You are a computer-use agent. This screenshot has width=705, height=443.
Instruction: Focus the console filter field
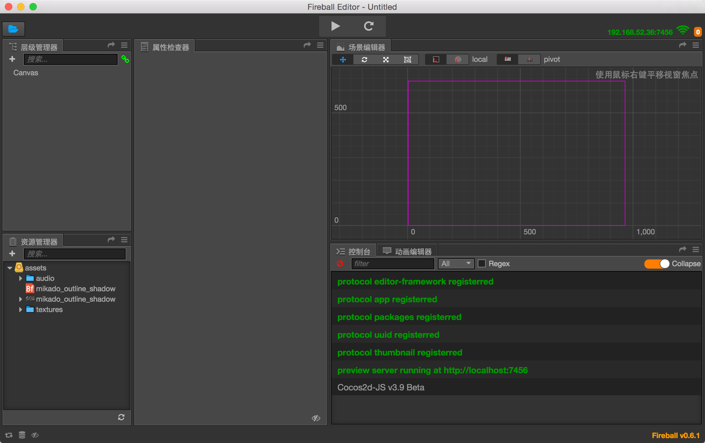click(393, 264)
